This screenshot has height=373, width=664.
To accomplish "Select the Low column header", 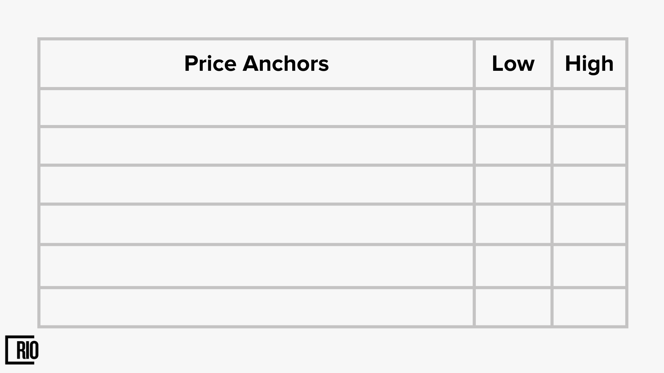I will pyautogui.click(x=513, y=64).
